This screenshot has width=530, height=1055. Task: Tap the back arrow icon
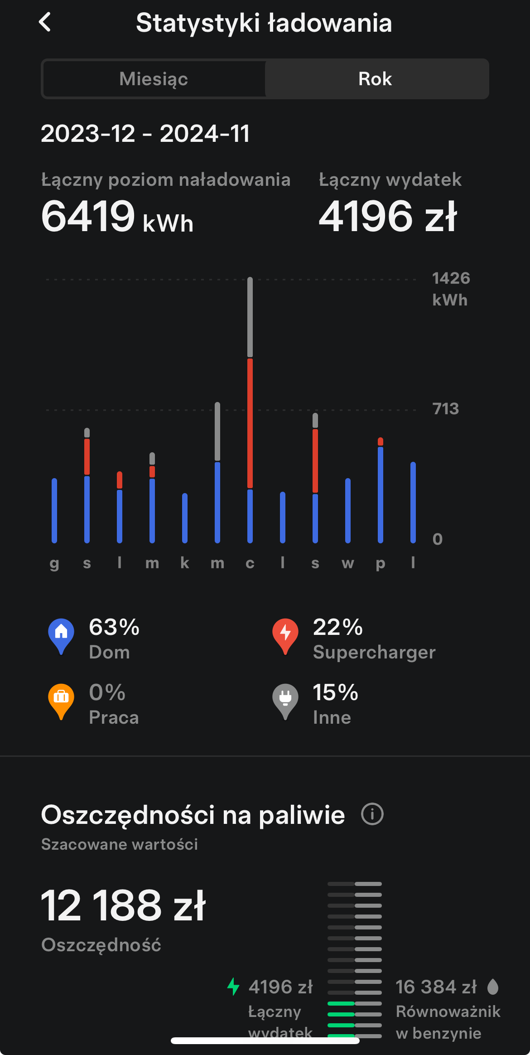click(45, 22)
